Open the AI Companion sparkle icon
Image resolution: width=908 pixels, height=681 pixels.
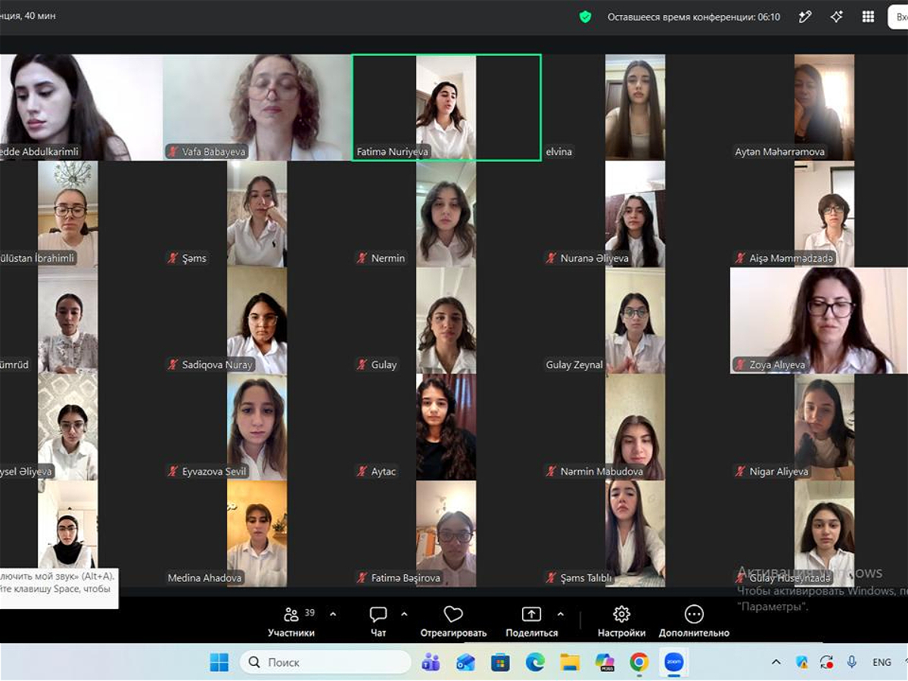(836, 17)
